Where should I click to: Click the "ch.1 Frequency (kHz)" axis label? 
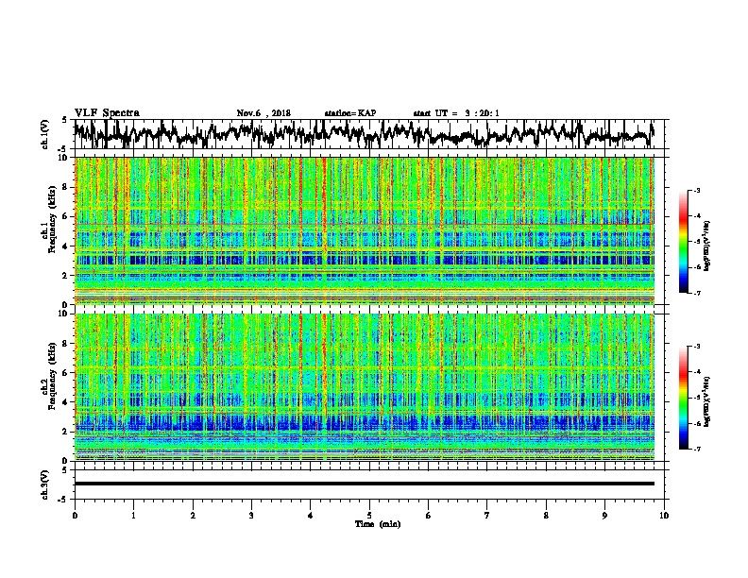47,220
